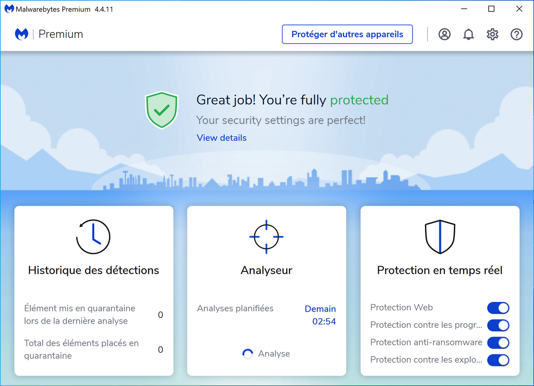Open the account profile icon
Screen dimensions: 534x386
coord(444,34)
